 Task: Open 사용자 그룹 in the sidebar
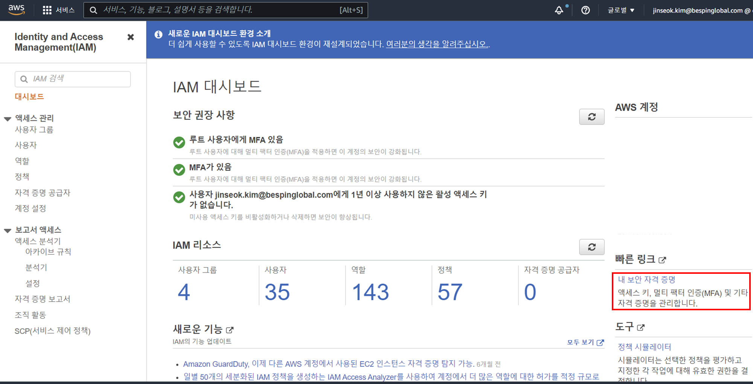[34, 130]
